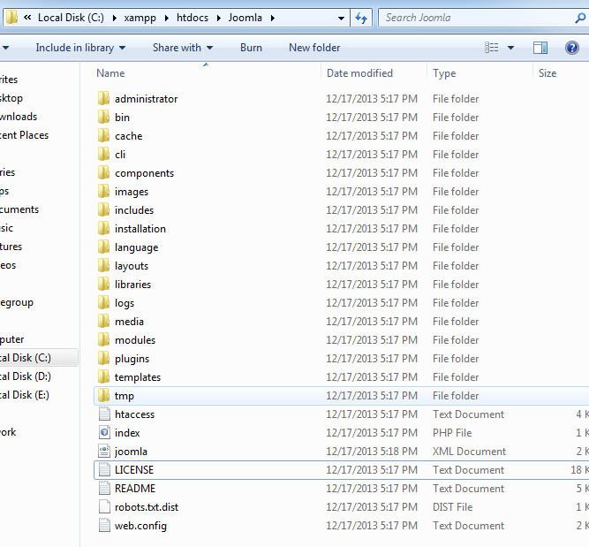Sort files by Type column header
589x547 pixels.
[x=444, y=73]
